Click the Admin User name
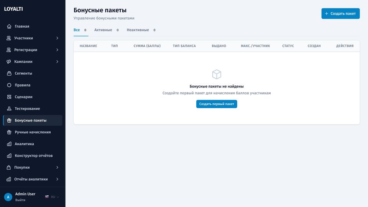Image resolution: width=368 pixels, height=207 pixels. tap(25, 194)
